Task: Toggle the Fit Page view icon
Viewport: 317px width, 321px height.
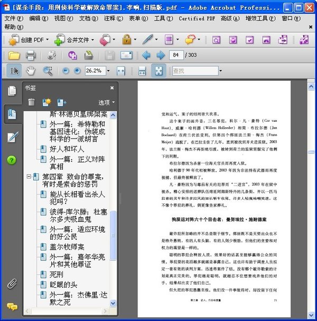Action: click(158, 71)
